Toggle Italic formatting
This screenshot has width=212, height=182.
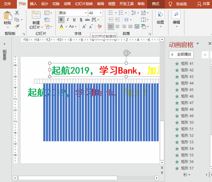click(68, 20)
